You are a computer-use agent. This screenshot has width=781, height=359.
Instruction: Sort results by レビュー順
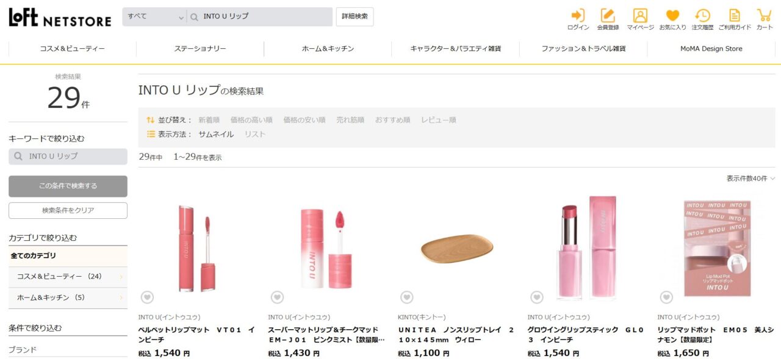tap(439, 120)
